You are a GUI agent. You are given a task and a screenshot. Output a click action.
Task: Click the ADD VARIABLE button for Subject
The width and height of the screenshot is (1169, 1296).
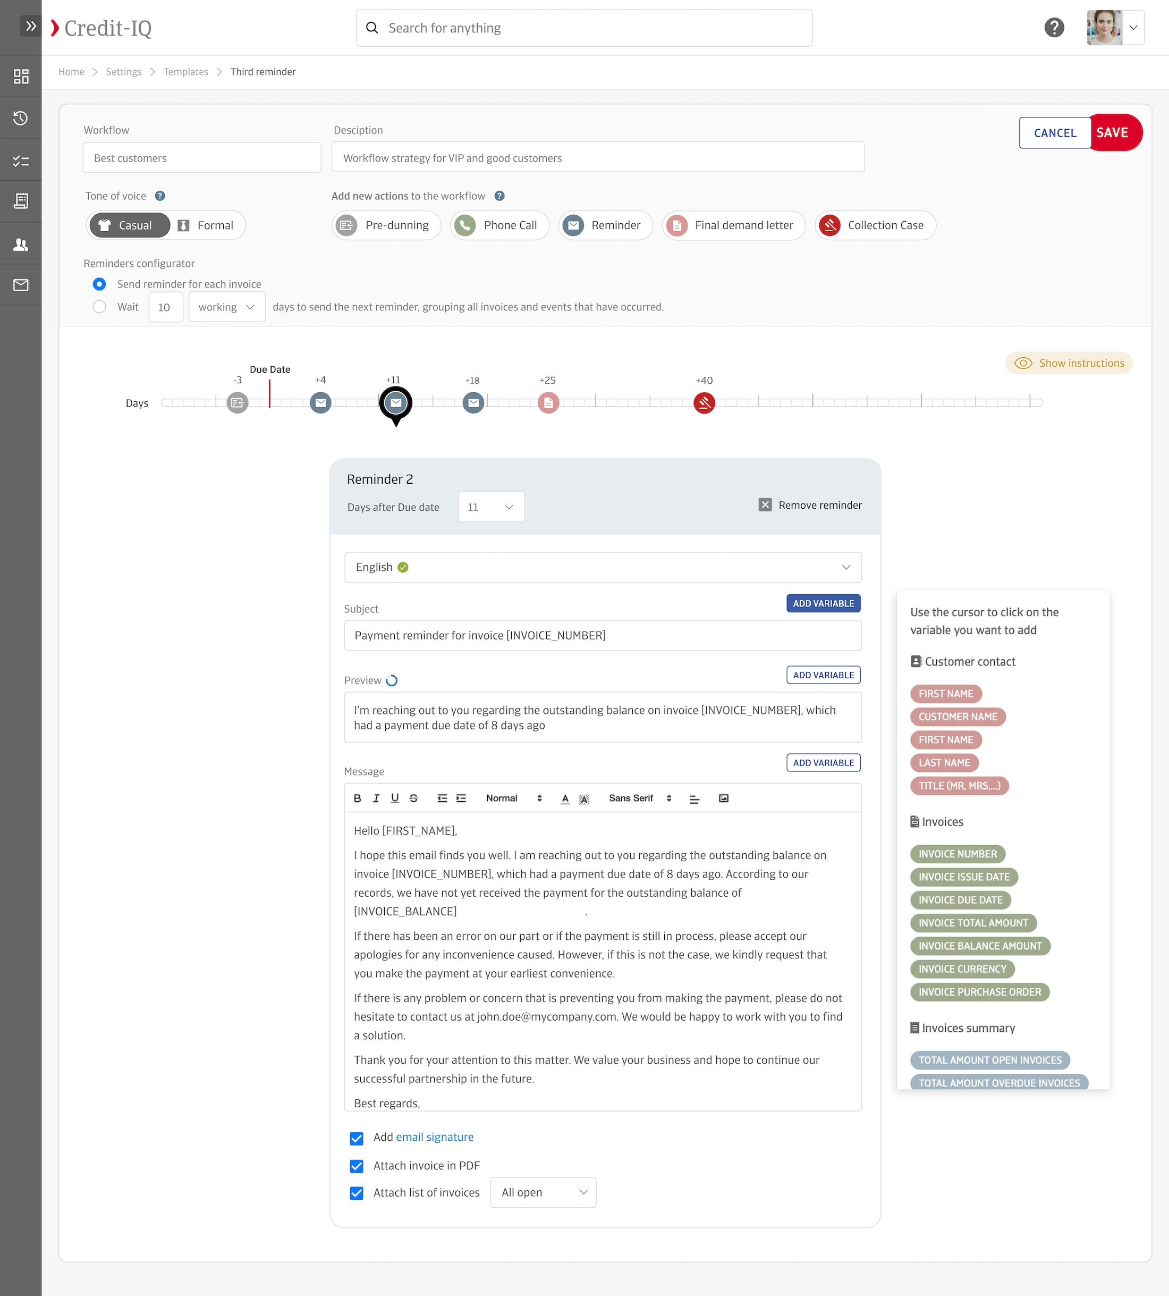click(x=824, y=603)
